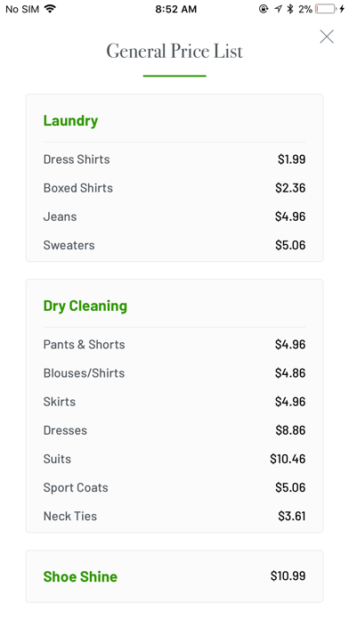
Task: Choose the Sweaters laundry item
Action: [x=69, y=245]
